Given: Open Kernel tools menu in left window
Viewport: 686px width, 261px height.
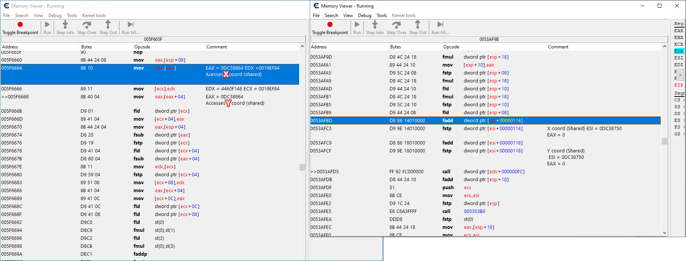Looking at the screenshot, I should coord(94,16).
